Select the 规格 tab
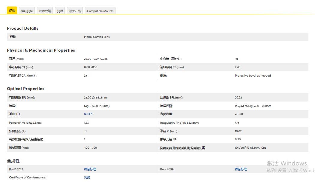This screenshot has height=182, width=315. (x=12, y=11)
